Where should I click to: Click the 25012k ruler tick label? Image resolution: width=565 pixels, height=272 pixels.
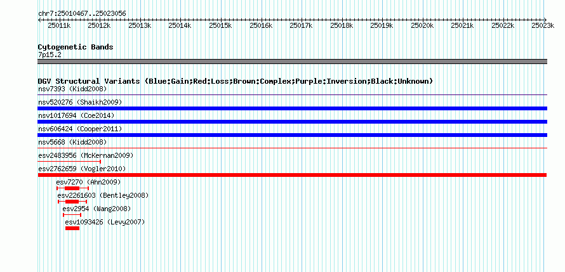tap(100, 26)
